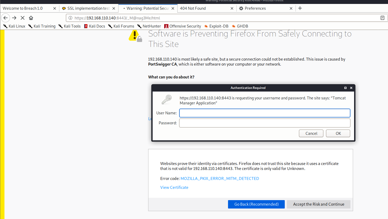The width and height of the screenshot is (388, 219).
Task: Click the Password input field
Action: (x=265, y=123)
